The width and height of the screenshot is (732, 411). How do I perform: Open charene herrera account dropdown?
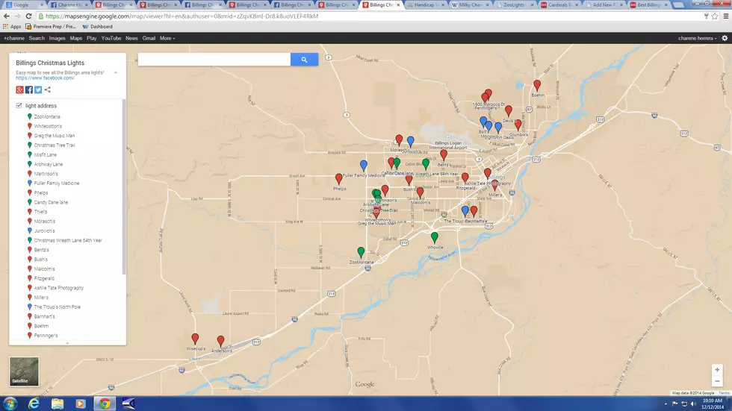pos(697,38)
